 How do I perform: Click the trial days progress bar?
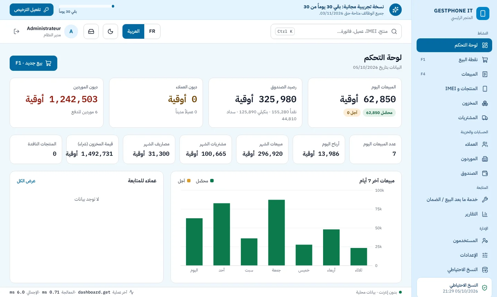click(87, 6)
